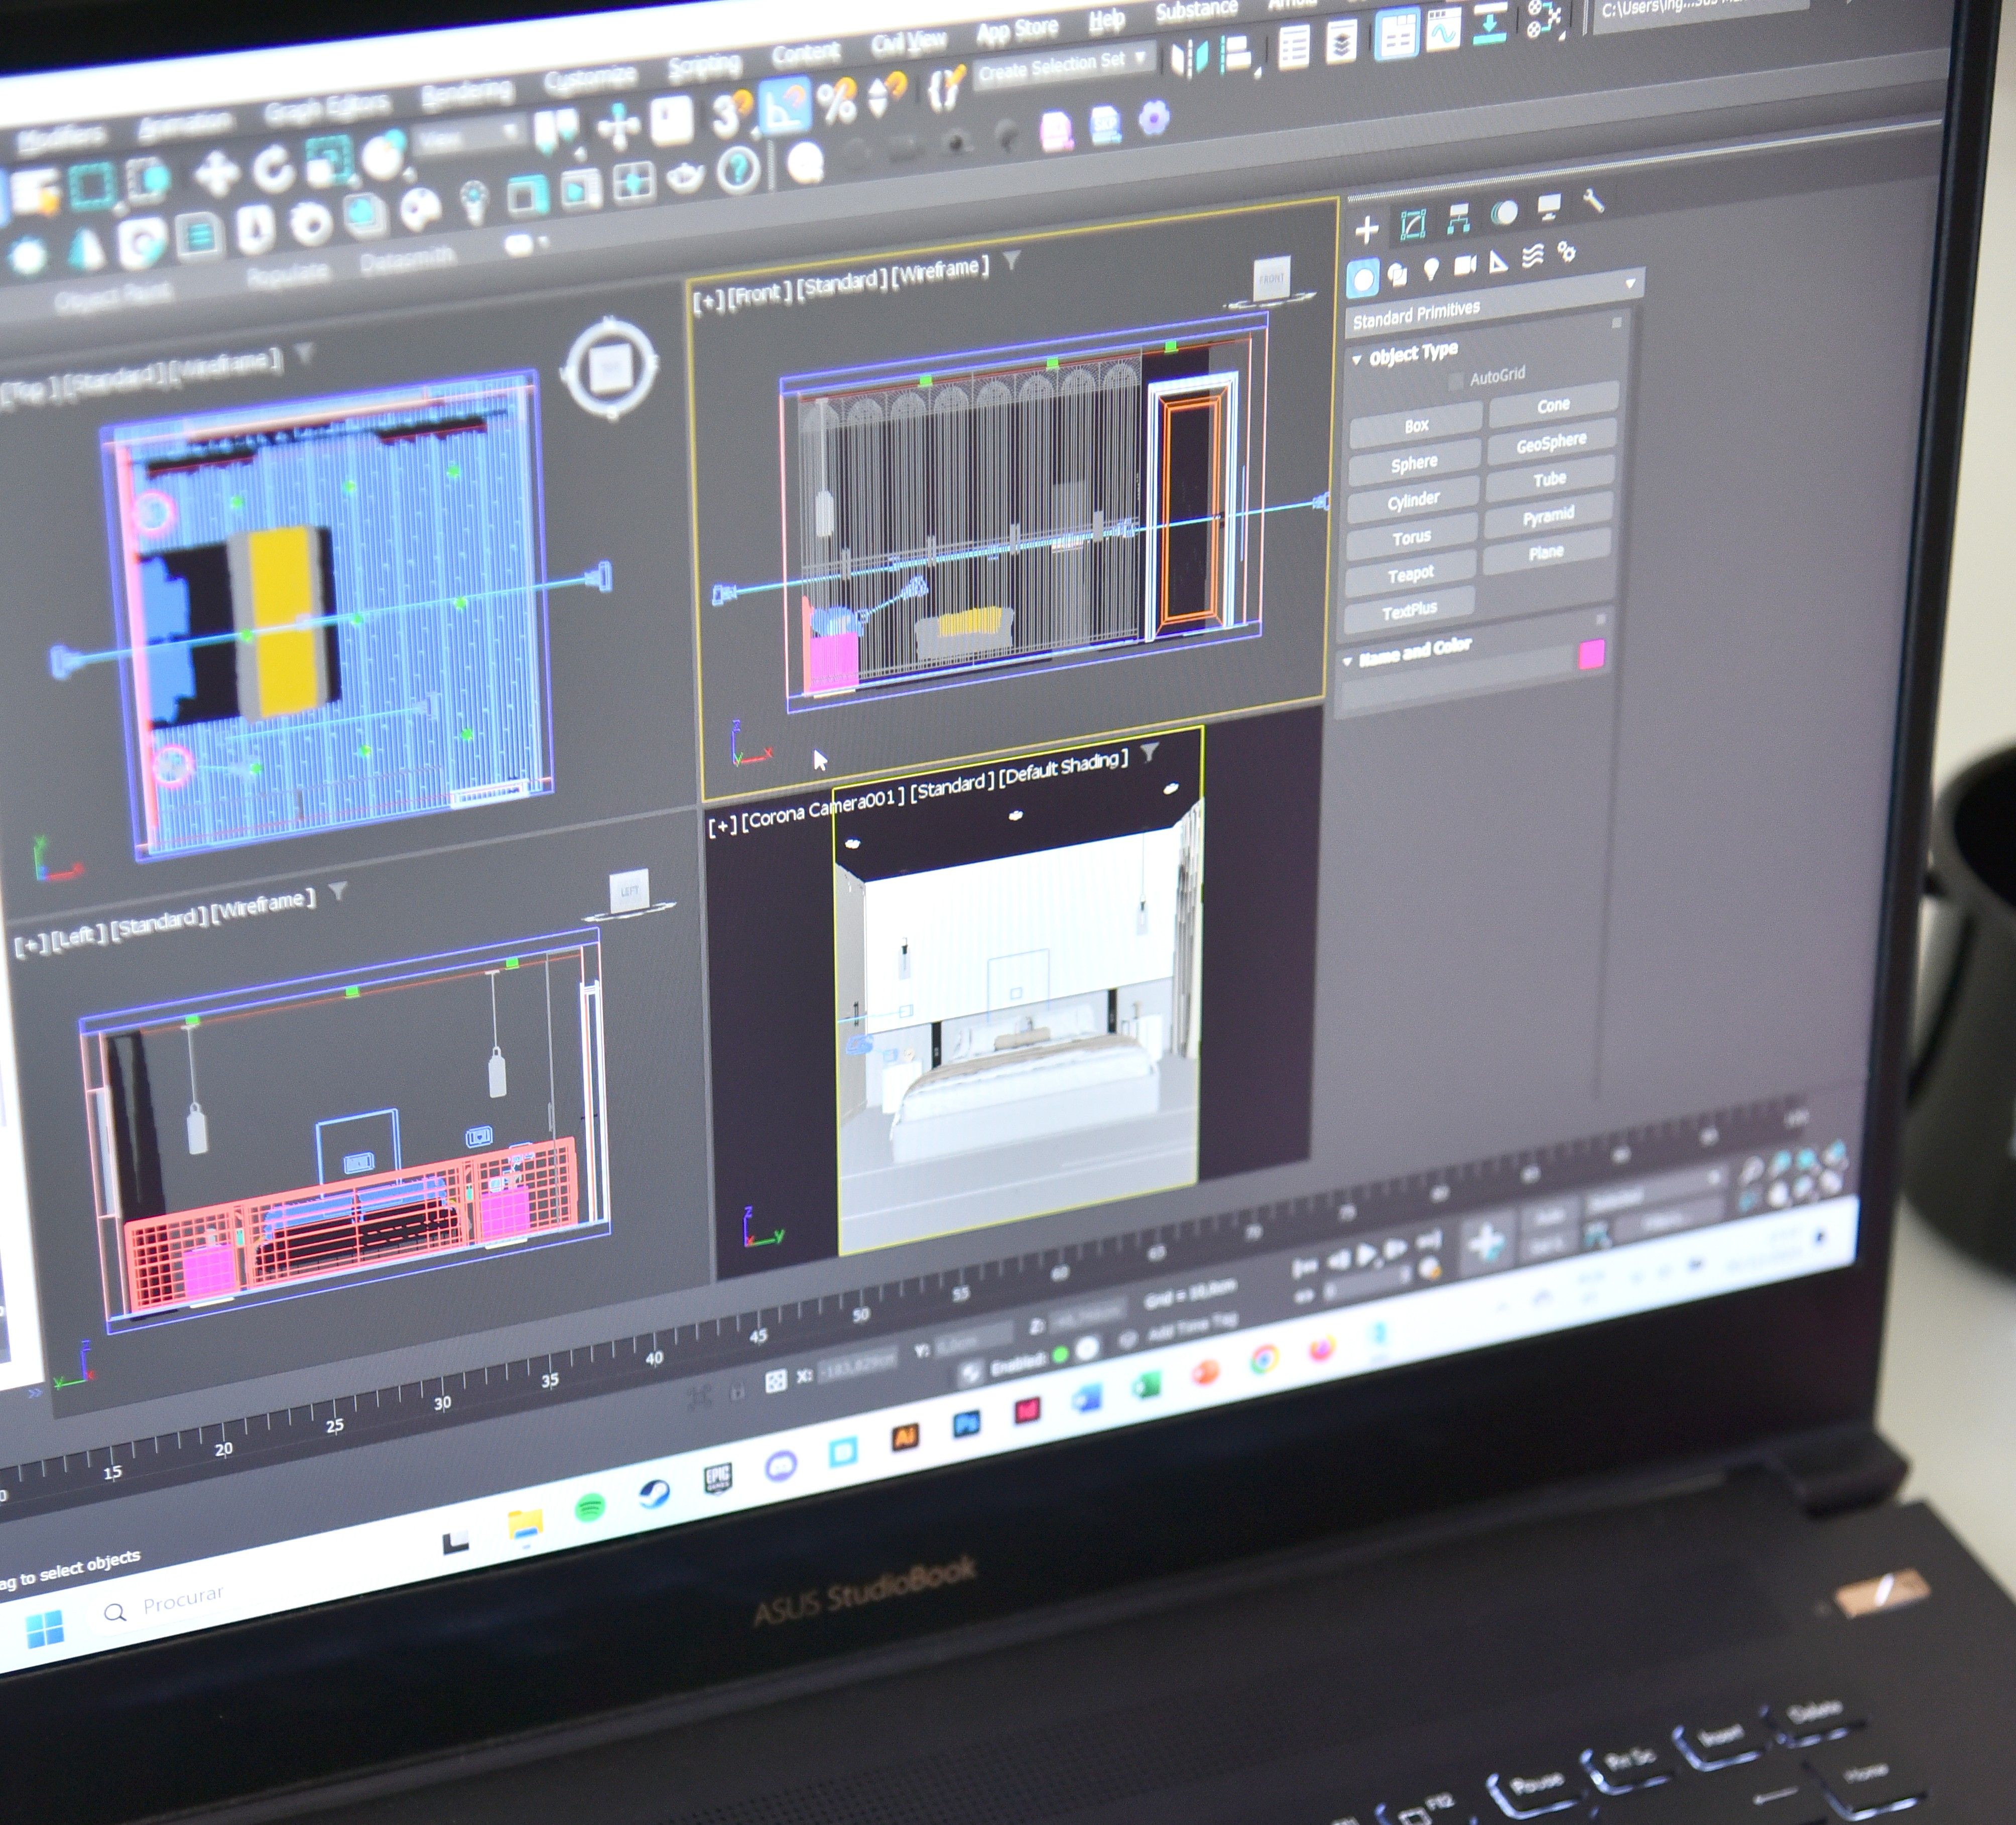The width and height of the screenshot is (2016, 1825).
Task: Open the Modify panel tab
Action: point(1412,225)
